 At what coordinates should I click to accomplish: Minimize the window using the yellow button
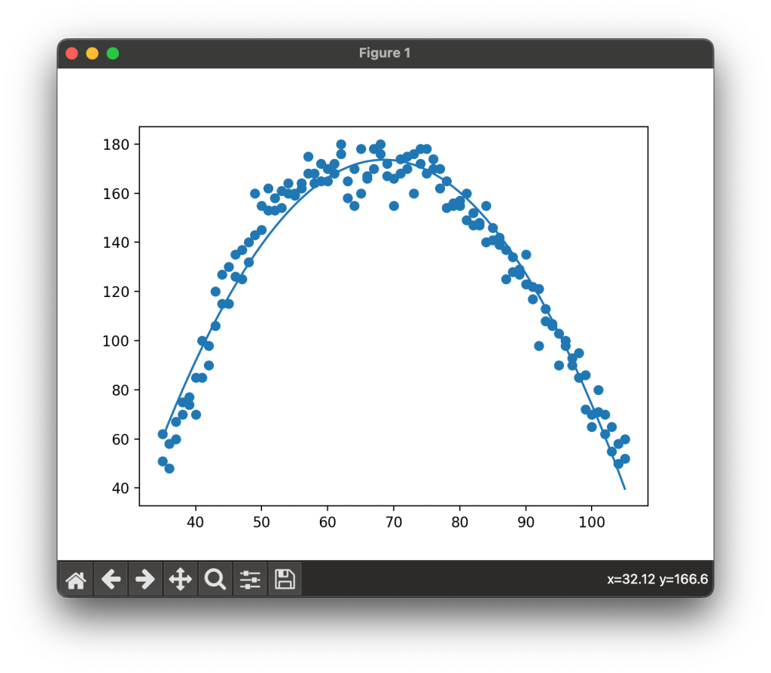tap(93, 54)
